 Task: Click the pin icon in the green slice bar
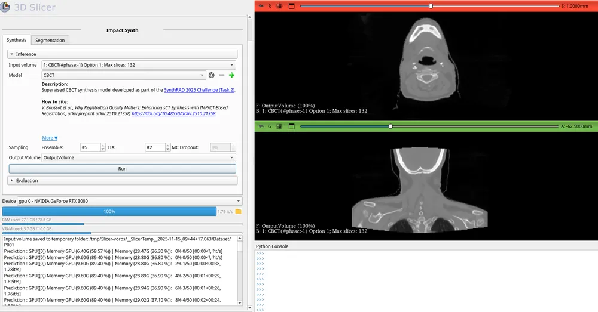tap(261, 126)
